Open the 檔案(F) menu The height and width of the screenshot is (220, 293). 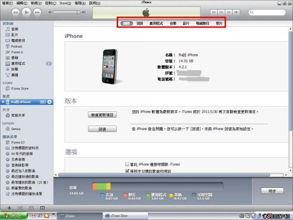(x=7, y=3)
